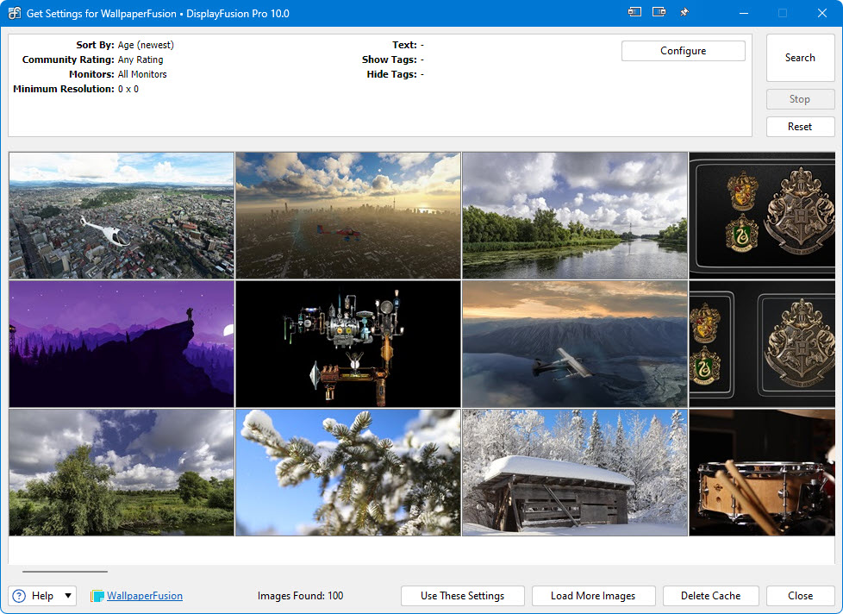The image size is (843, 614).
Task: Click the WallpaperFusion logo icon
Action: point(97,596)
